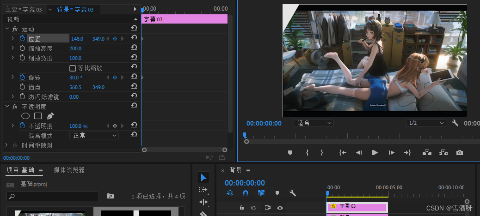Go to In point
This screenshot has width=480, height=216.
tap(343, 153)
